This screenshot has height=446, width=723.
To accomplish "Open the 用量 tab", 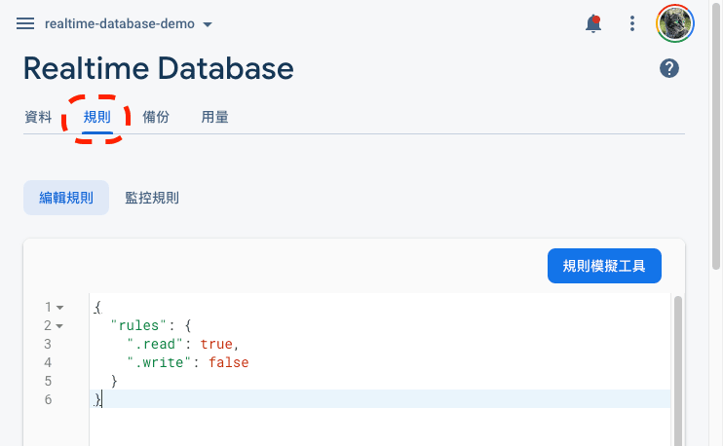I will click(x=215, y=117).
